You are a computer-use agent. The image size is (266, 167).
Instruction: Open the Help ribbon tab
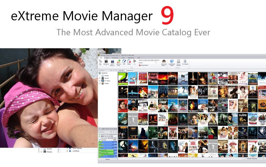[139, 58]
